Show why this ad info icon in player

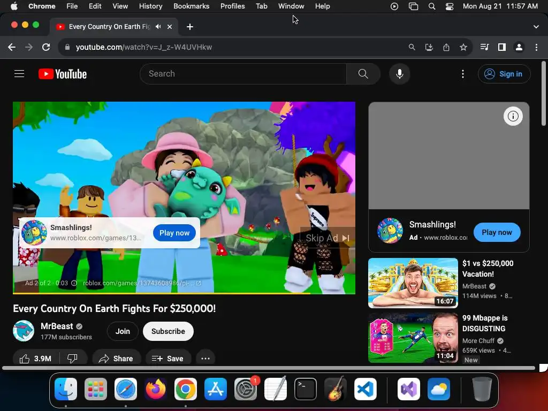pos(74,283)
